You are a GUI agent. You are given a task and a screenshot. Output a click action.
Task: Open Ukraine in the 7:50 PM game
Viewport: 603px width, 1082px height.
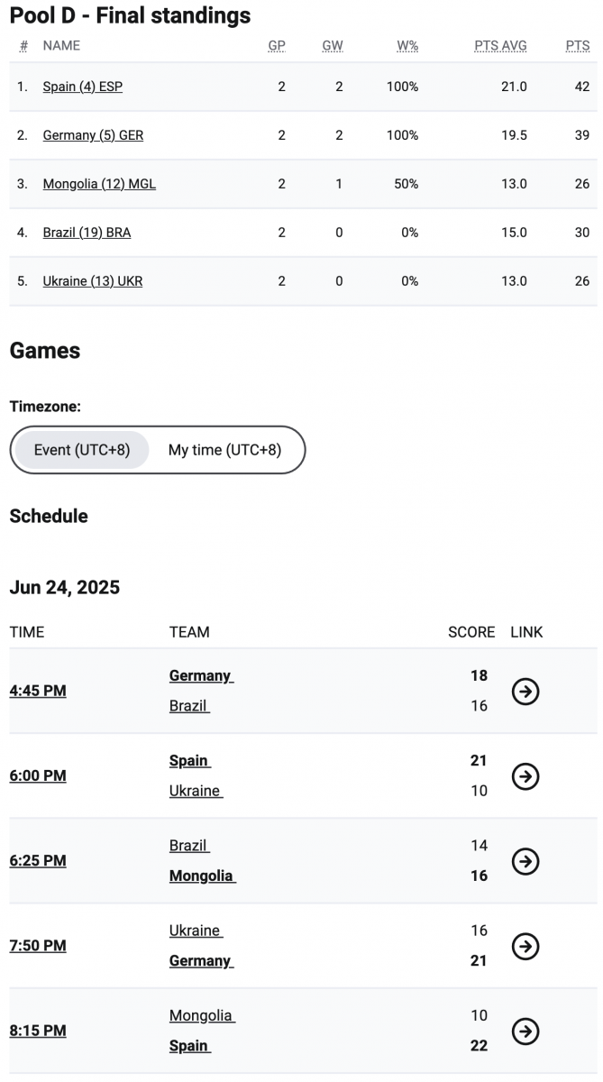(x=196, y=931)
